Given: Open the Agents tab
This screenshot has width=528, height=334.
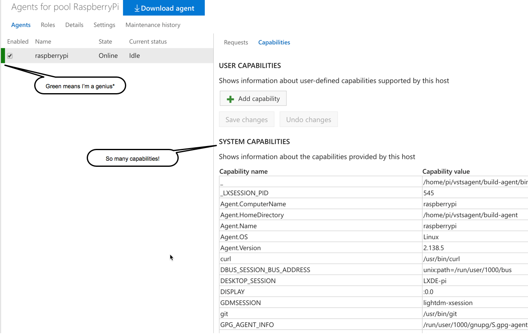Looking at the screenshot, I should point(21,25).
